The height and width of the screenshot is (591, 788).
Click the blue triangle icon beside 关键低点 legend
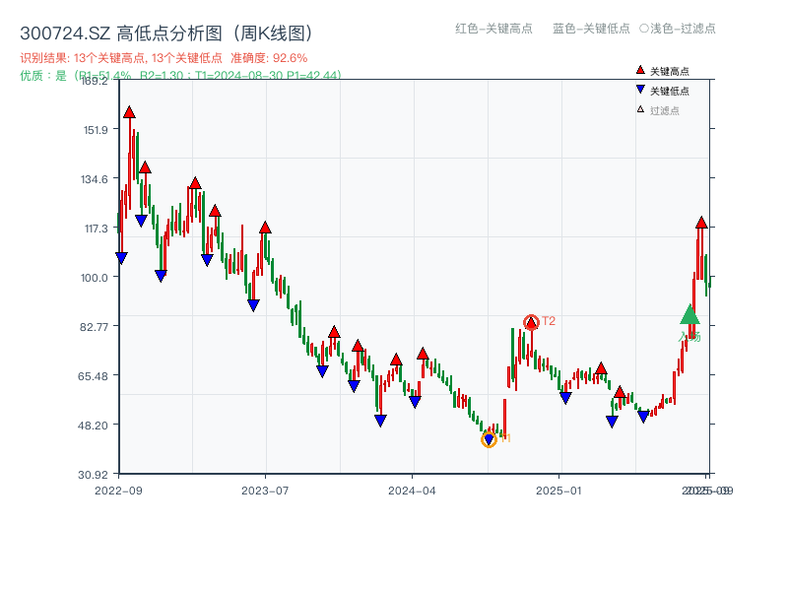[640, 90]
